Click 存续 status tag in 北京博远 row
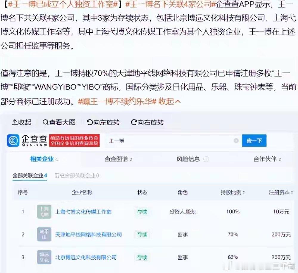 click(142, 257)
